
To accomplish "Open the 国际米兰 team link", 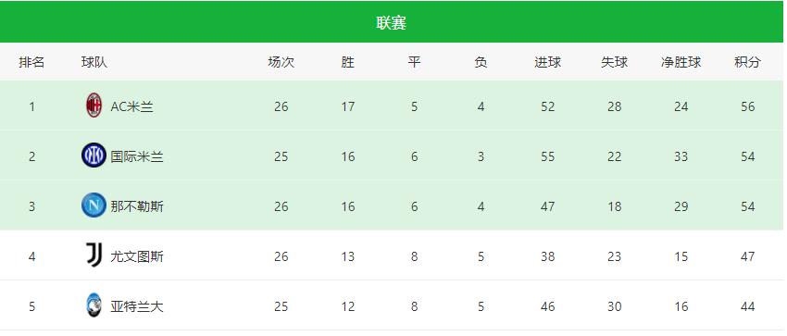I will click(137, 156).
